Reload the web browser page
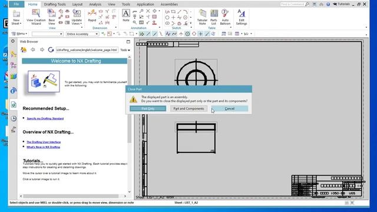The width and height of the screenshot is (377, 212). pyautogui.click(x=51, y=49)
